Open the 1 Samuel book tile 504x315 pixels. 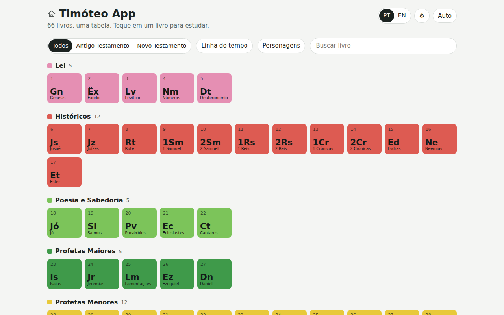pyautogui.click(x=177, y=139)
